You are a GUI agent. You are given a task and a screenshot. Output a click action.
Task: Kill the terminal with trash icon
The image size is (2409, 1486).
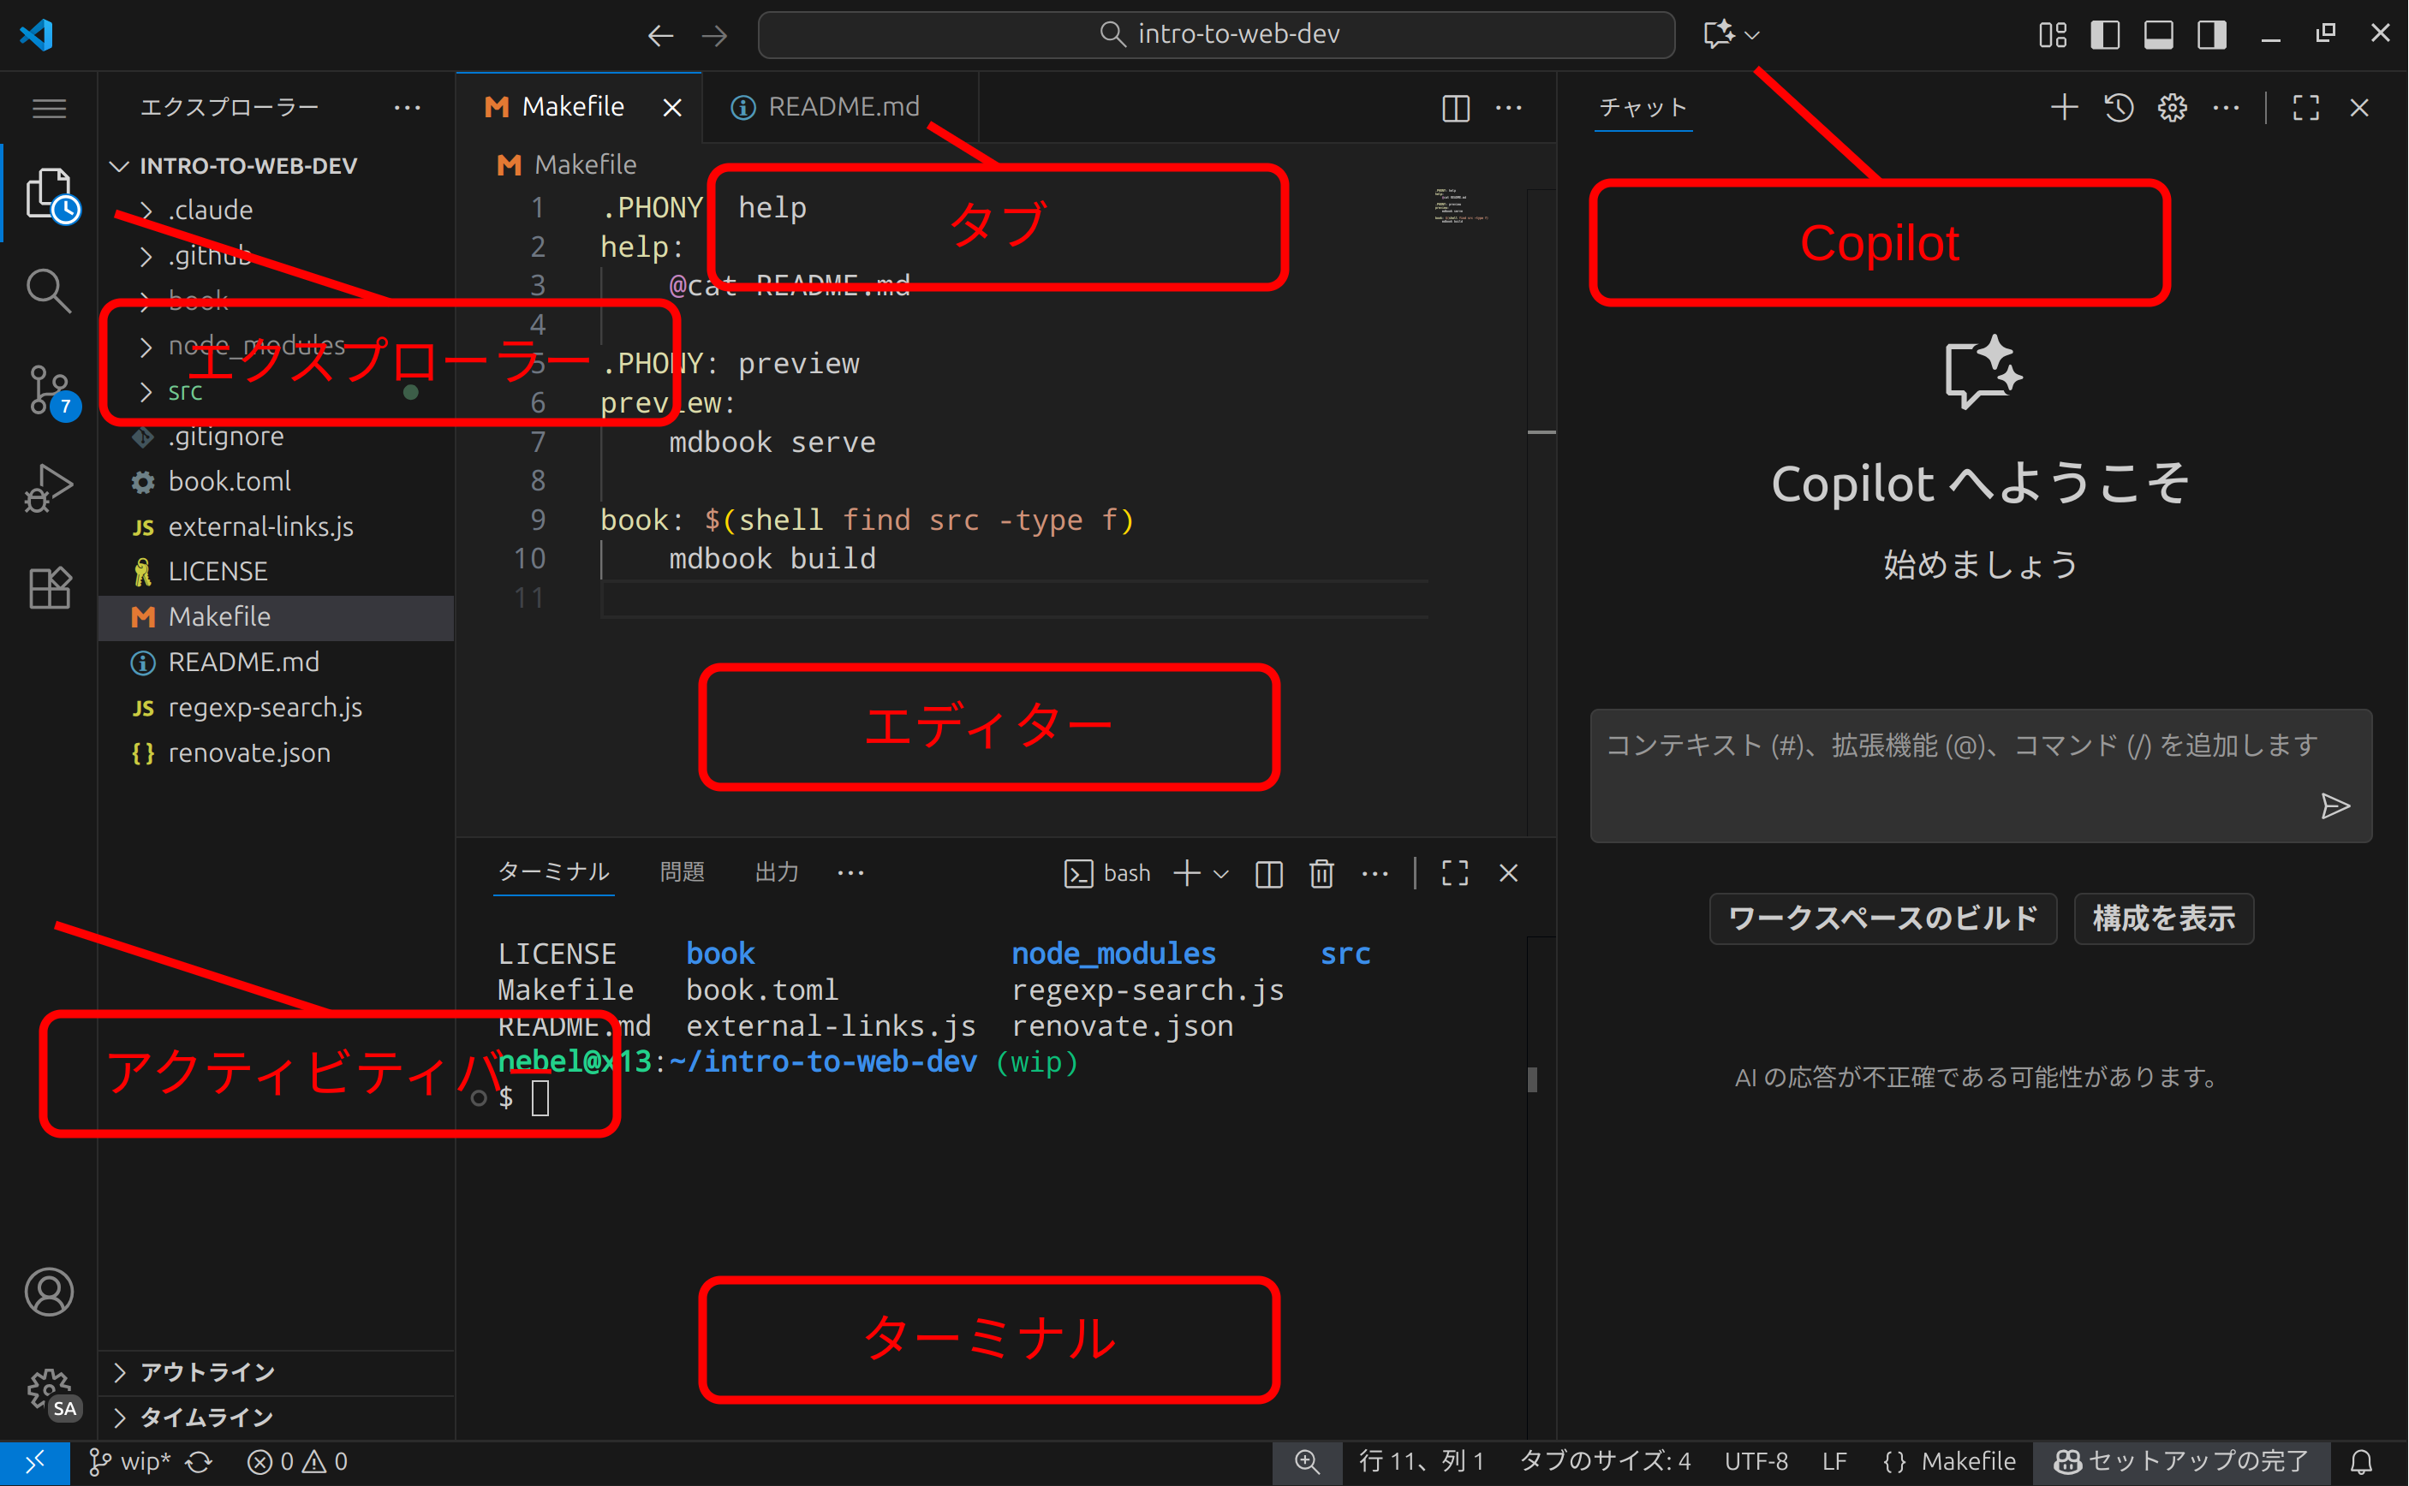coord(1321,873)
